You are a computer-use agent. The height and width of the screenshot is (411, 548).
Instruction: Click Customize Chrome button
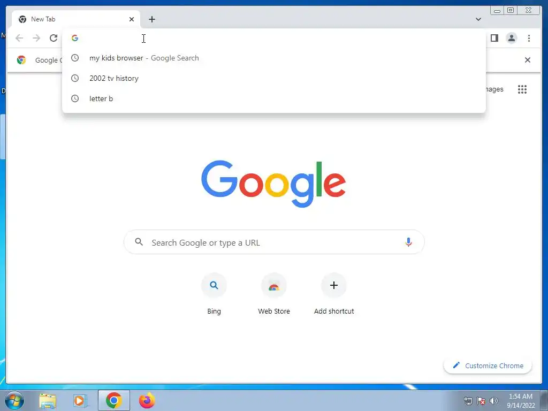488,366
